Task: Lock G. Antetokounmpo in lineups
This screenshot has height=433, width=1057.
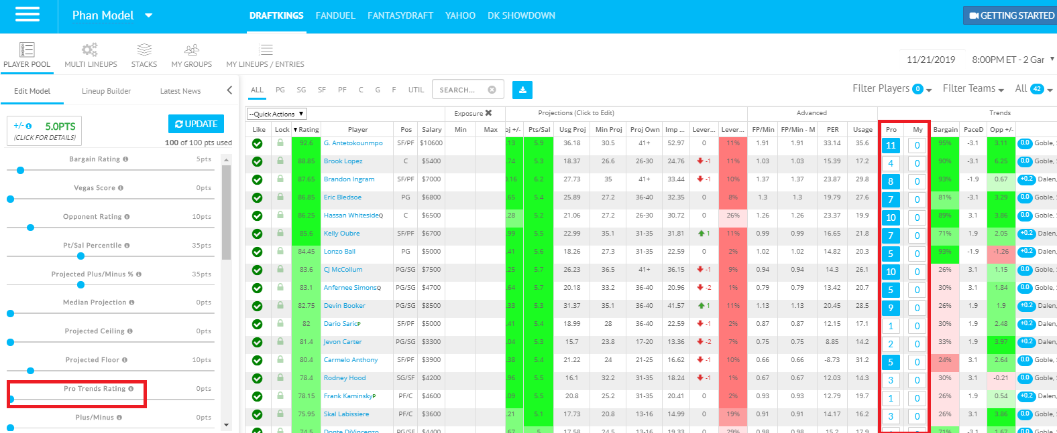Action: (280, 143)
